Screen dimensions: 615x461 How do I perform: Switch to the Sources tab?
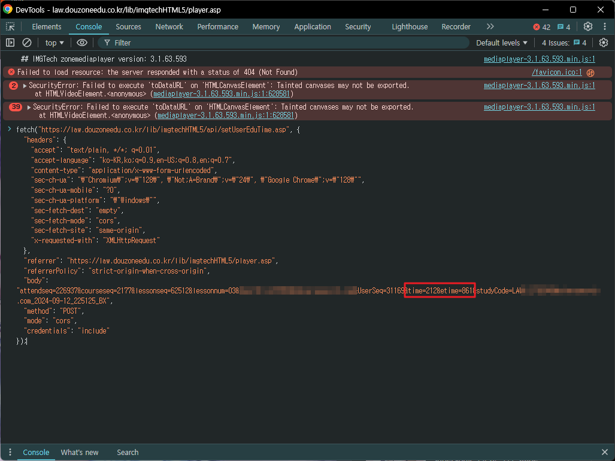[128, 27]
